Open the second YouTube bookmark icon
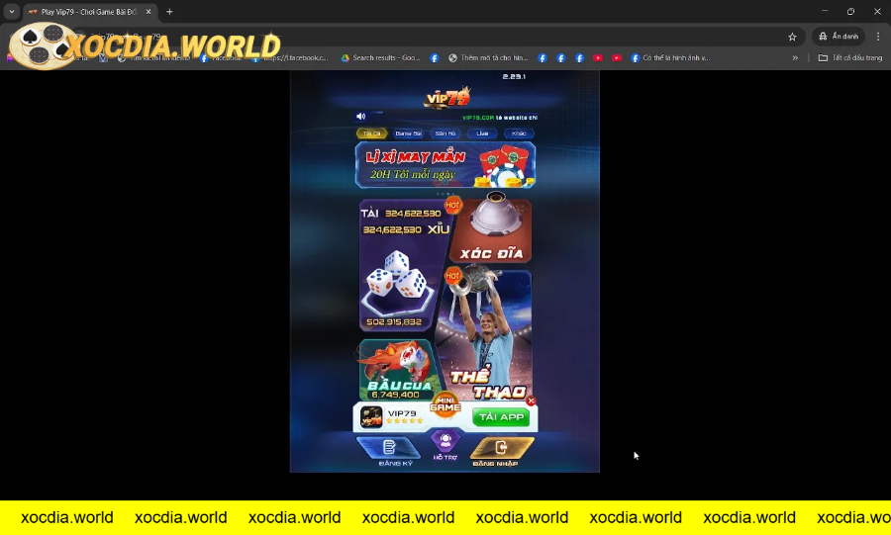This screenshot has width=891, height=535. [617, 58]
